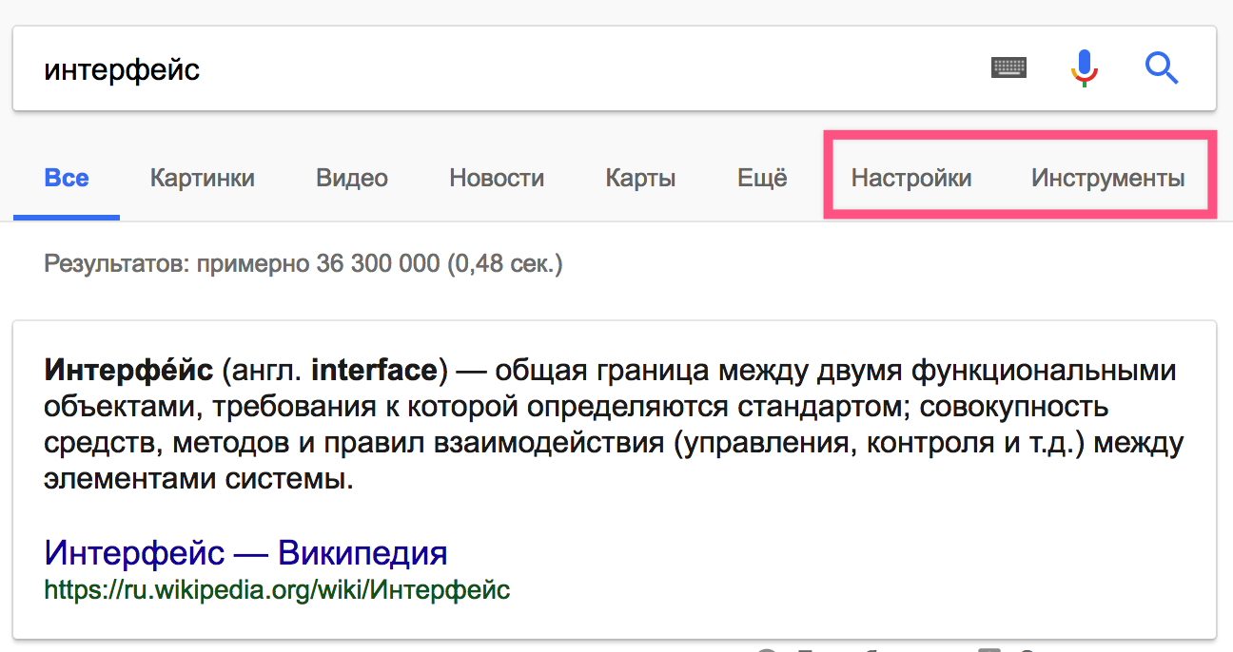Viewport: 1233px width, 652px height.
Task: Go to the Новости tab
Action: [497, 179]
